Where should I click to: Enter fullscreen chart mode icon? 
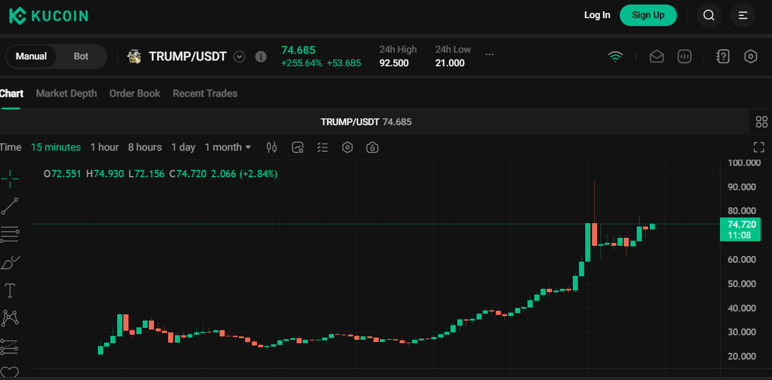(759, 147)
